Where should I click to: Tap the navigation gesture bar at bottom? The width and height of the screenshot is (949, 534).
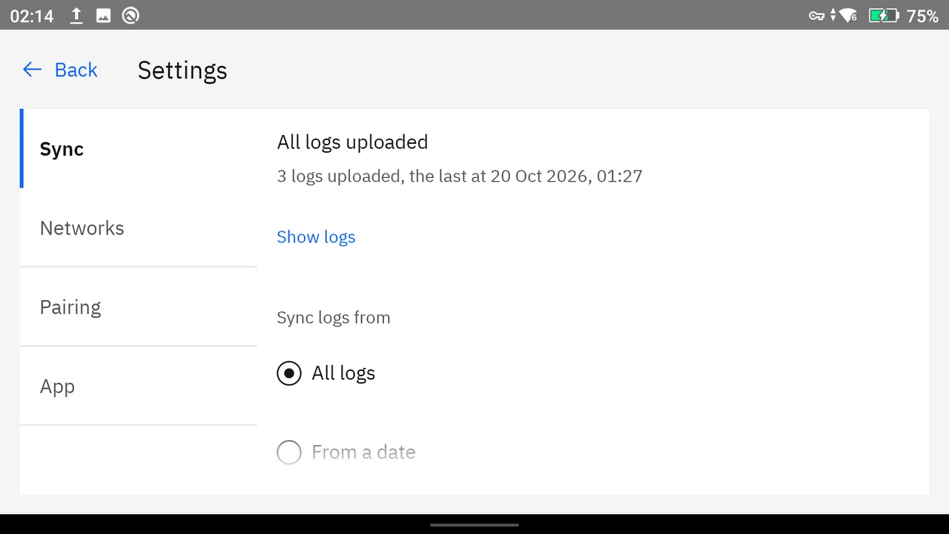(474, 525)
